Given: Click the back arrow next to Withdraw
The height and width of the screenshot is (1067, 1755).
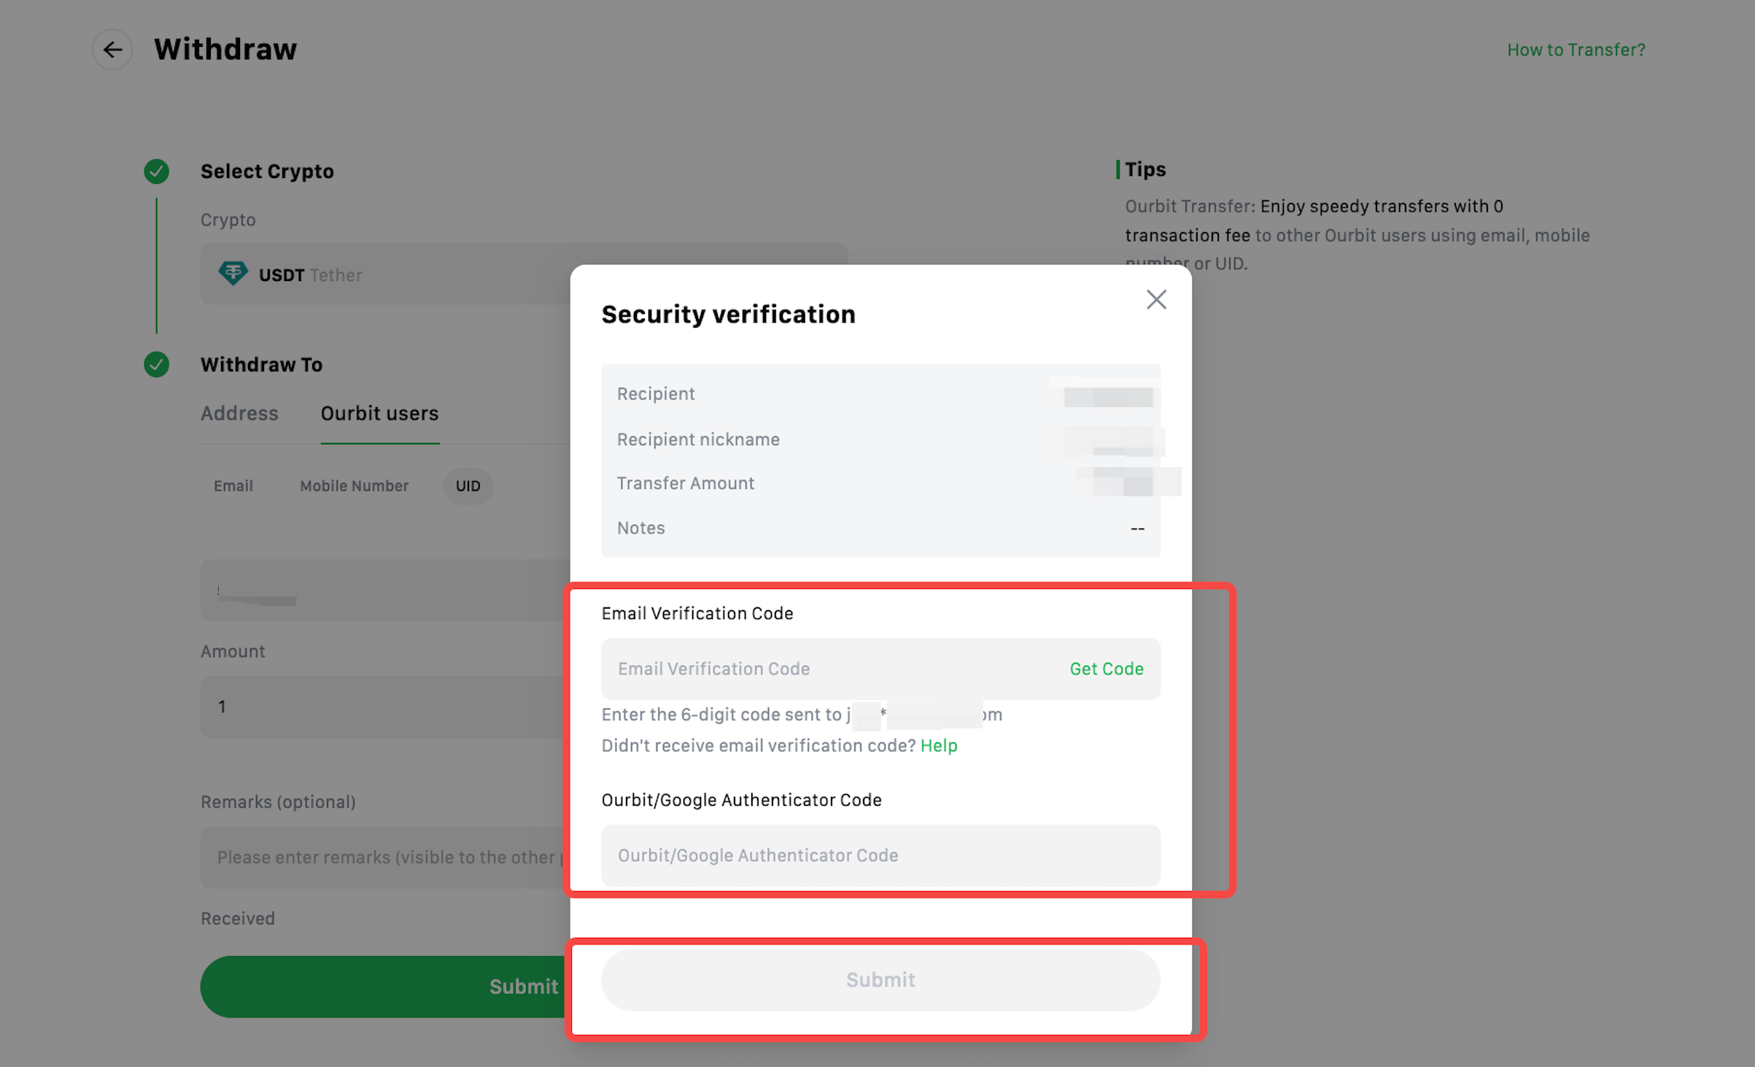Looking at the screenshot, I should [112, 50].
